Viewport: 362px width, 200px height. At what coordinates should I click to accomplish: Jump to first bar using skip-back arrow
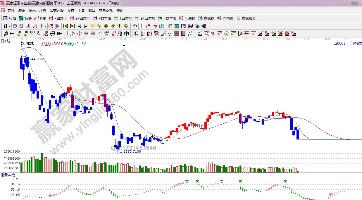point(65,26)
